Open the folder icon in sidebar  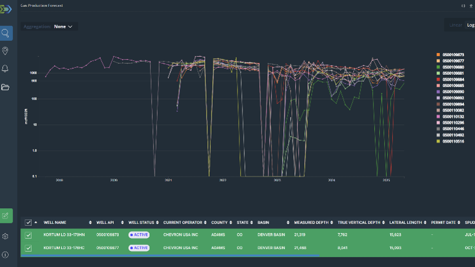point(6,87)
